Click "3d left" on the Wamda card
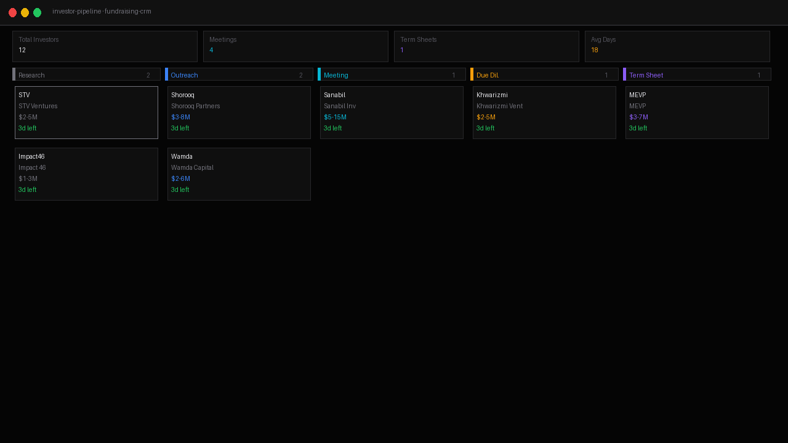 [x=180, y=190]
